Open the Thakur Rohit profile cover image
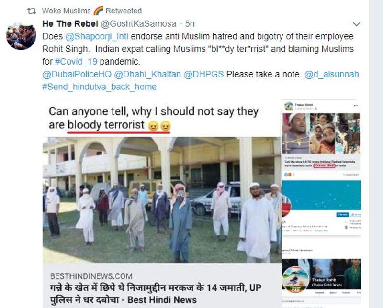Viewport: 383px width, 308px height. tap(321, 275)
